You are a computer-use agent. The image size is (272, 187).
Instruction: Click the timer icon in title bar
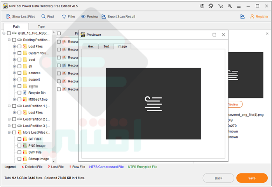[x=202, y=6]
